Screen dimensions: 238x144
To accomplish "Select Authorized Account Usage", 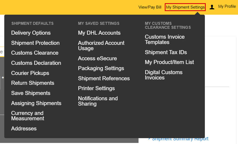I will click(x=101, y=46).
